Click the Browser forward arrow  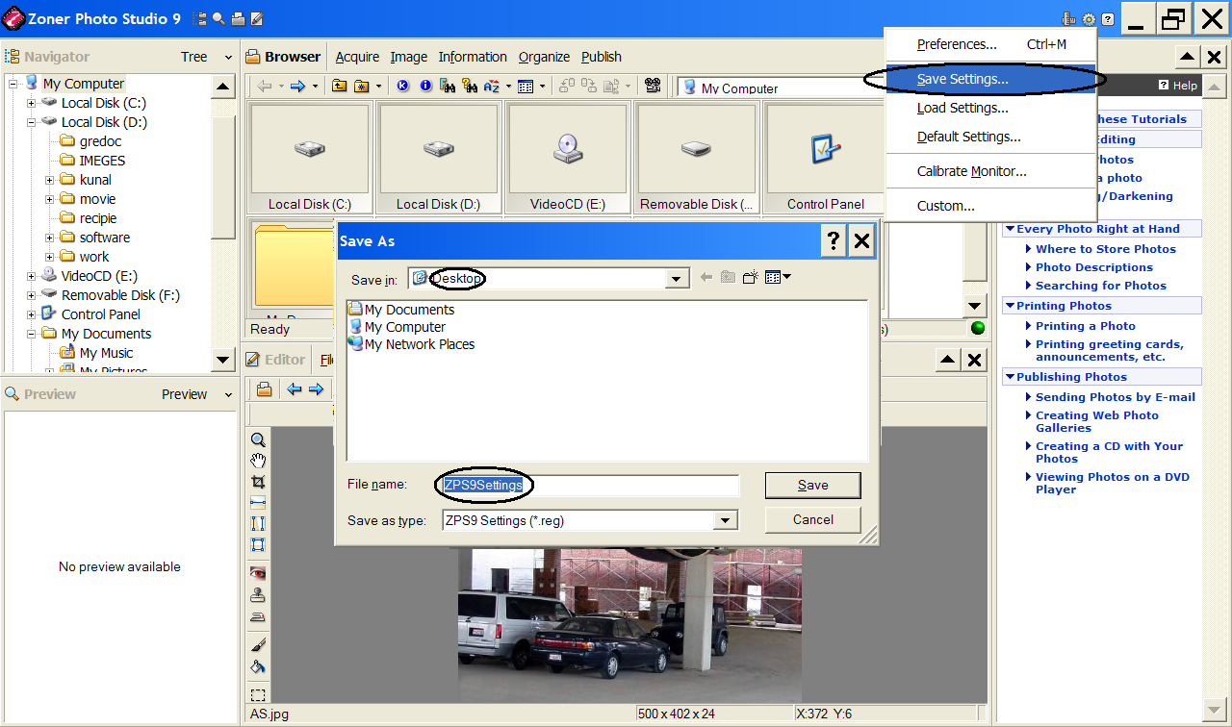click(x=298, y=87)
